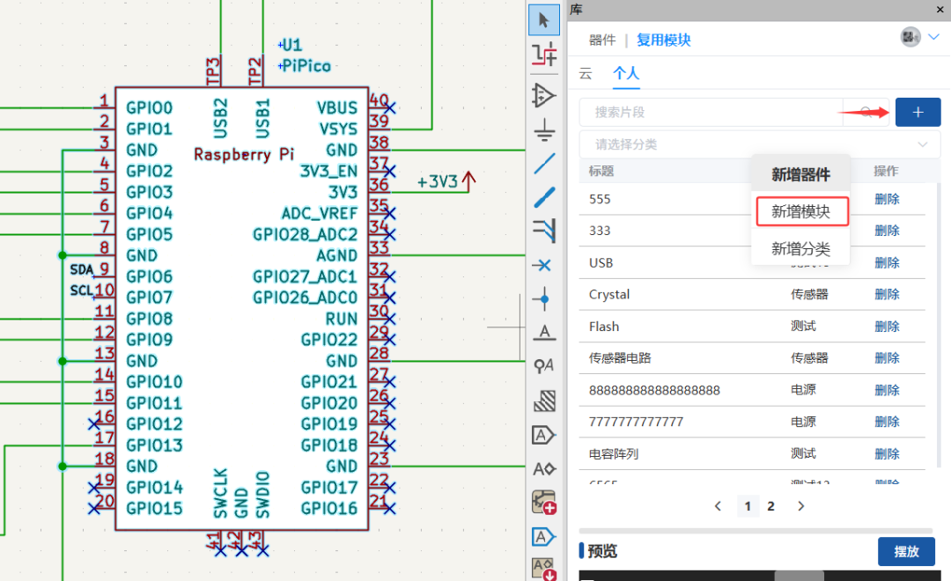Select the junction dot tool
The width and height of the screenshot is (951, 581).
click(x=544, y=298)
